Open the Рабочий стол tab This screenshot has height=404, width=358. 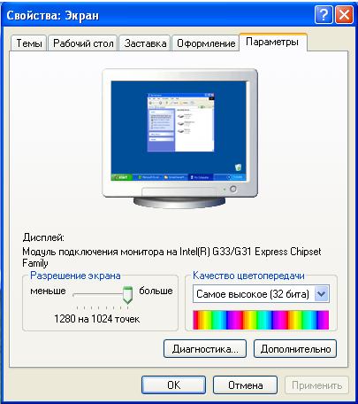[83, 43]
